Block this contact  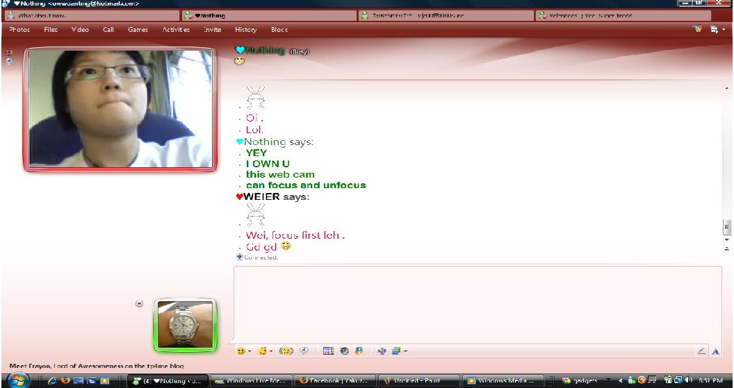click(279, 29)
